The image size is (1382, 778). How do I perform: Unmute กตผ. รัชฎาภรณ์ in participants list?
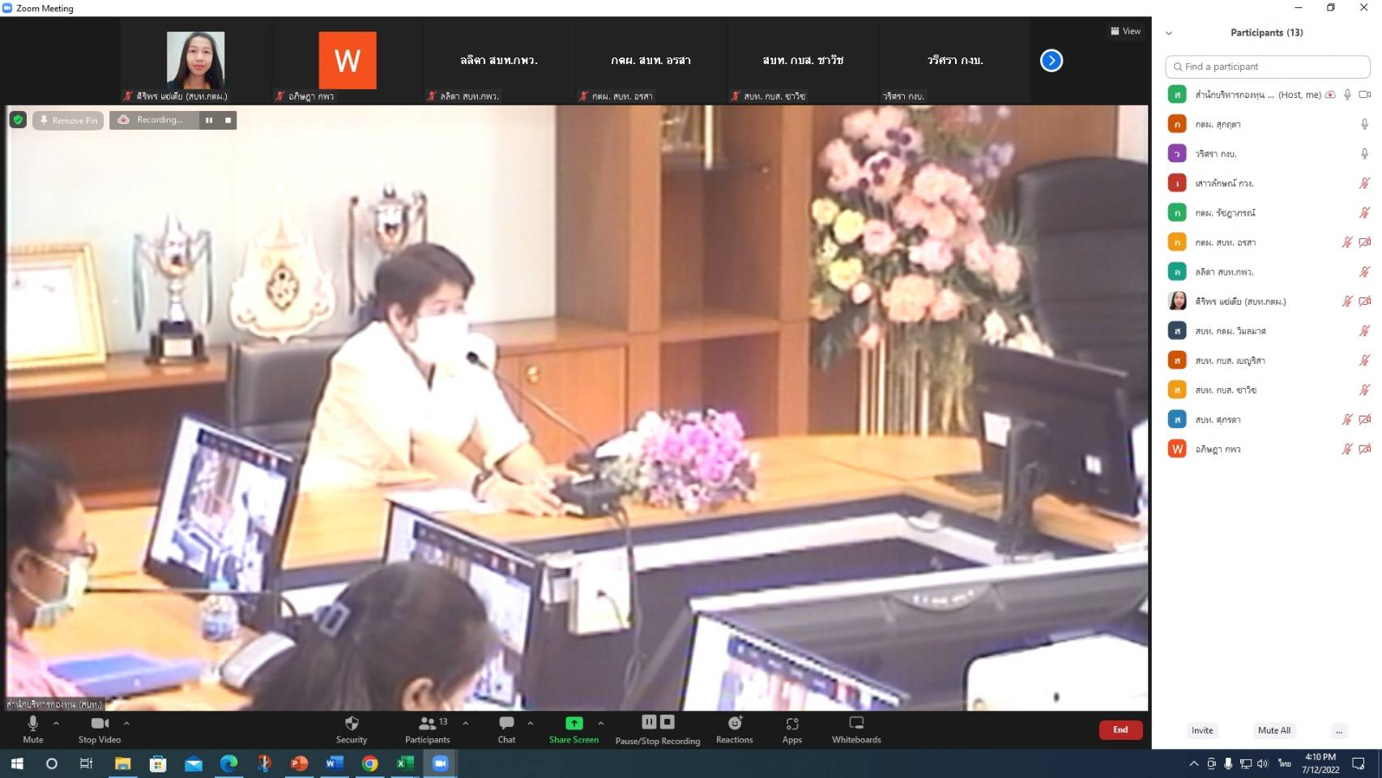(1364, 212)
